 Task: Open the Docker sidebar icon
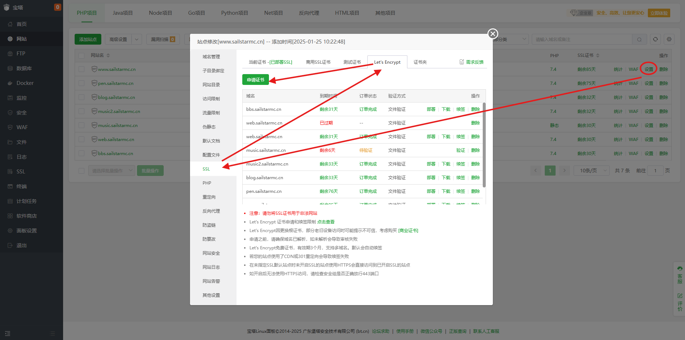tap(10, 83)
